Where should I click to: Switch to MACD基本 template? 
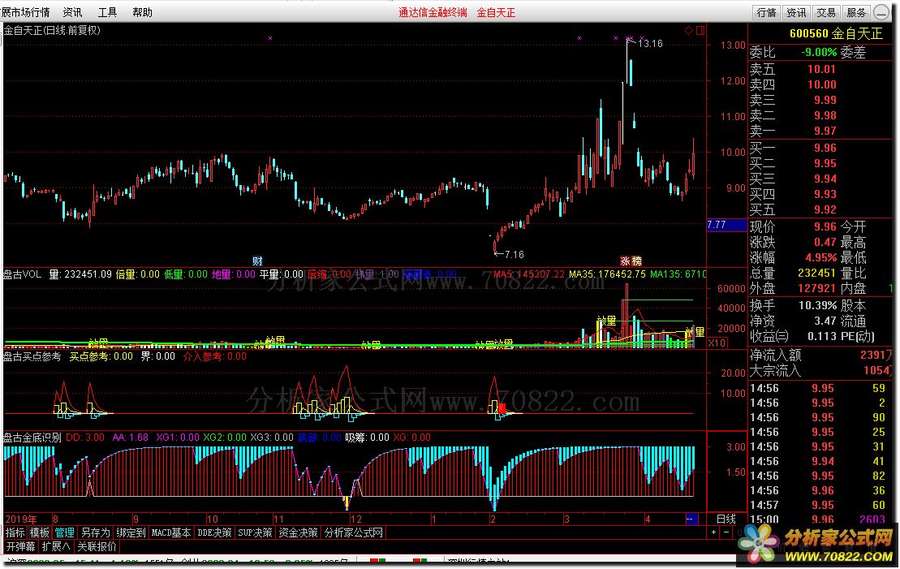(171, 532)
